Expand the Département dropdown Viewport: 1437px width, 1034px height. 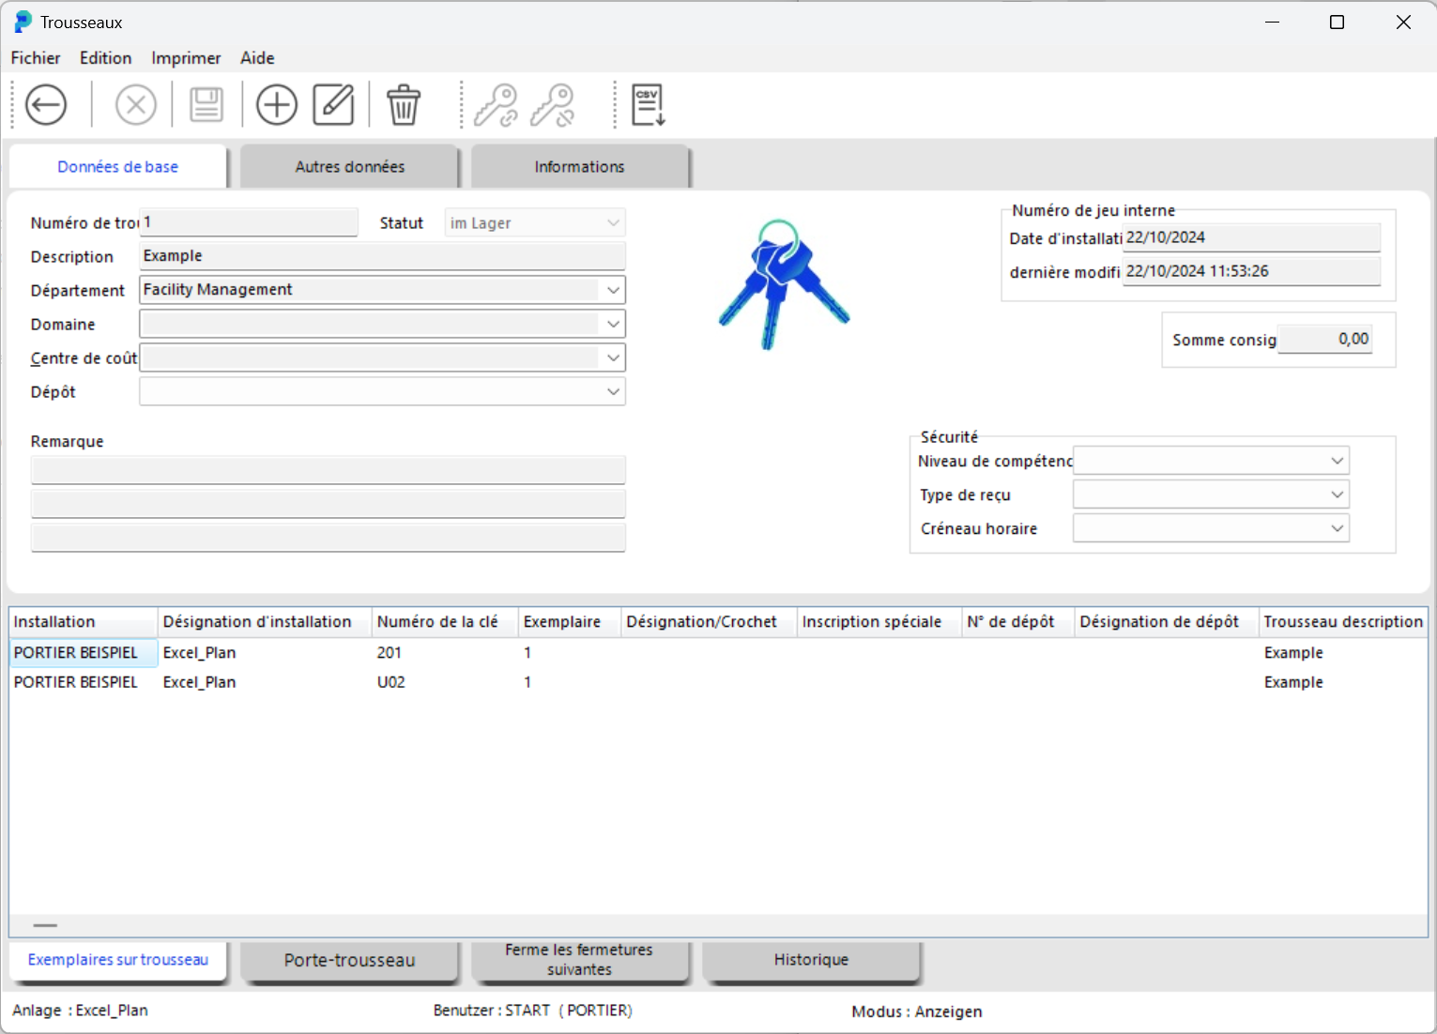613,290
